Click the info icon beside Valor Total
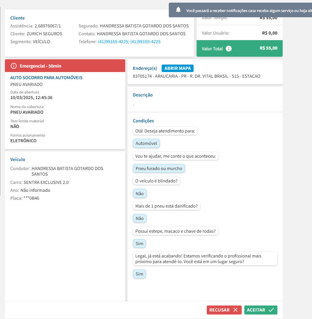The width and height of the screenshot is (312, 319). [x=229, y=49]
